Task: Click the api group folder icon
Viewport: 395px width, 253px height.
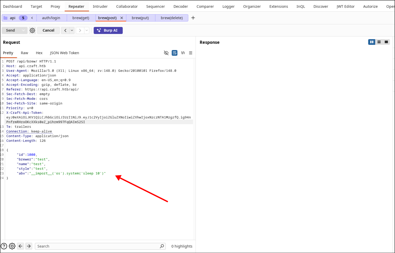Action: click(x=5, y=18)
